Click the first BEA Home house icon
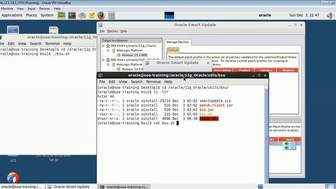Screen dimensions: 336x189 108,46
